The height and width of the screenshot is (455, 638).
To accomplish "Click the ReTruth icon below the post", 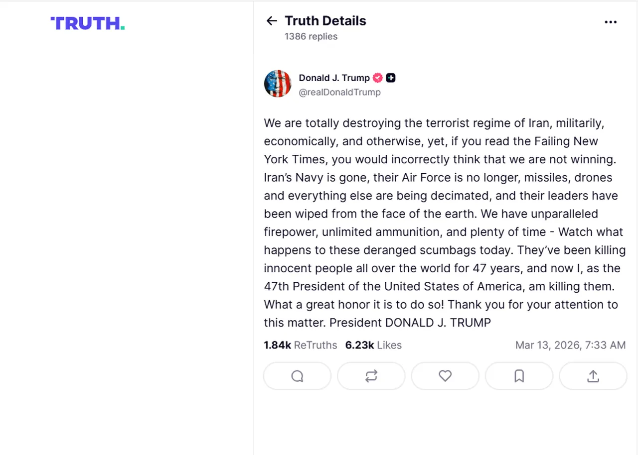I will pos(371,376).
